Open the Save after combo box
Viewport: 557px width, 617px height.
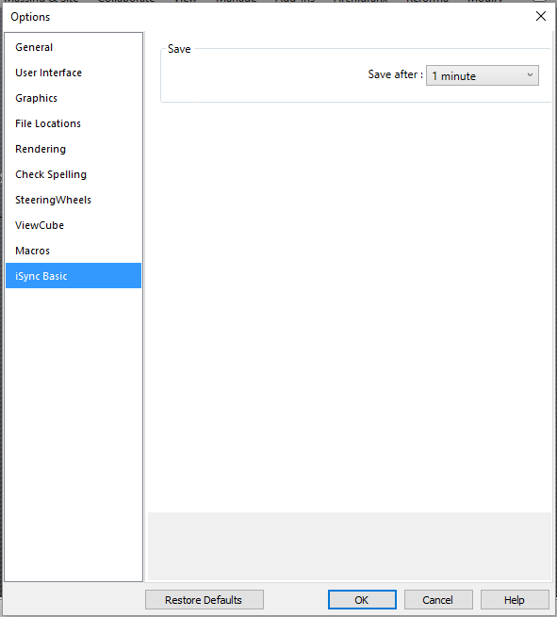[483, 75]
